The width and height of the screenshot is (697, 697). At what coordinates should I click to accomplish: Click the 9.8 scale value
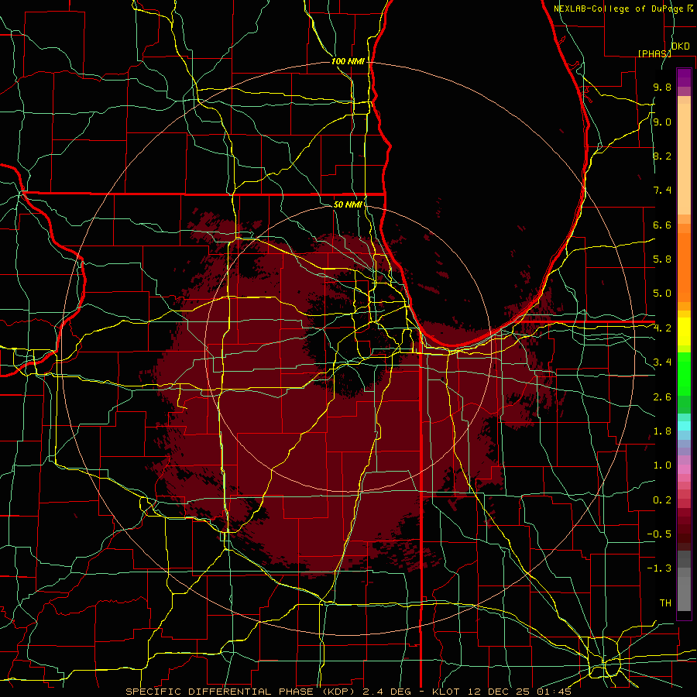pyautogui.click(x=662, y=87)
